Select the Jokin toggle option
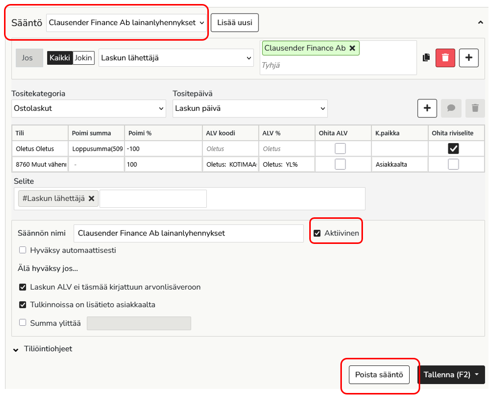Image resolution: width=494 pixels, height=398 pixels. point(83,58)
